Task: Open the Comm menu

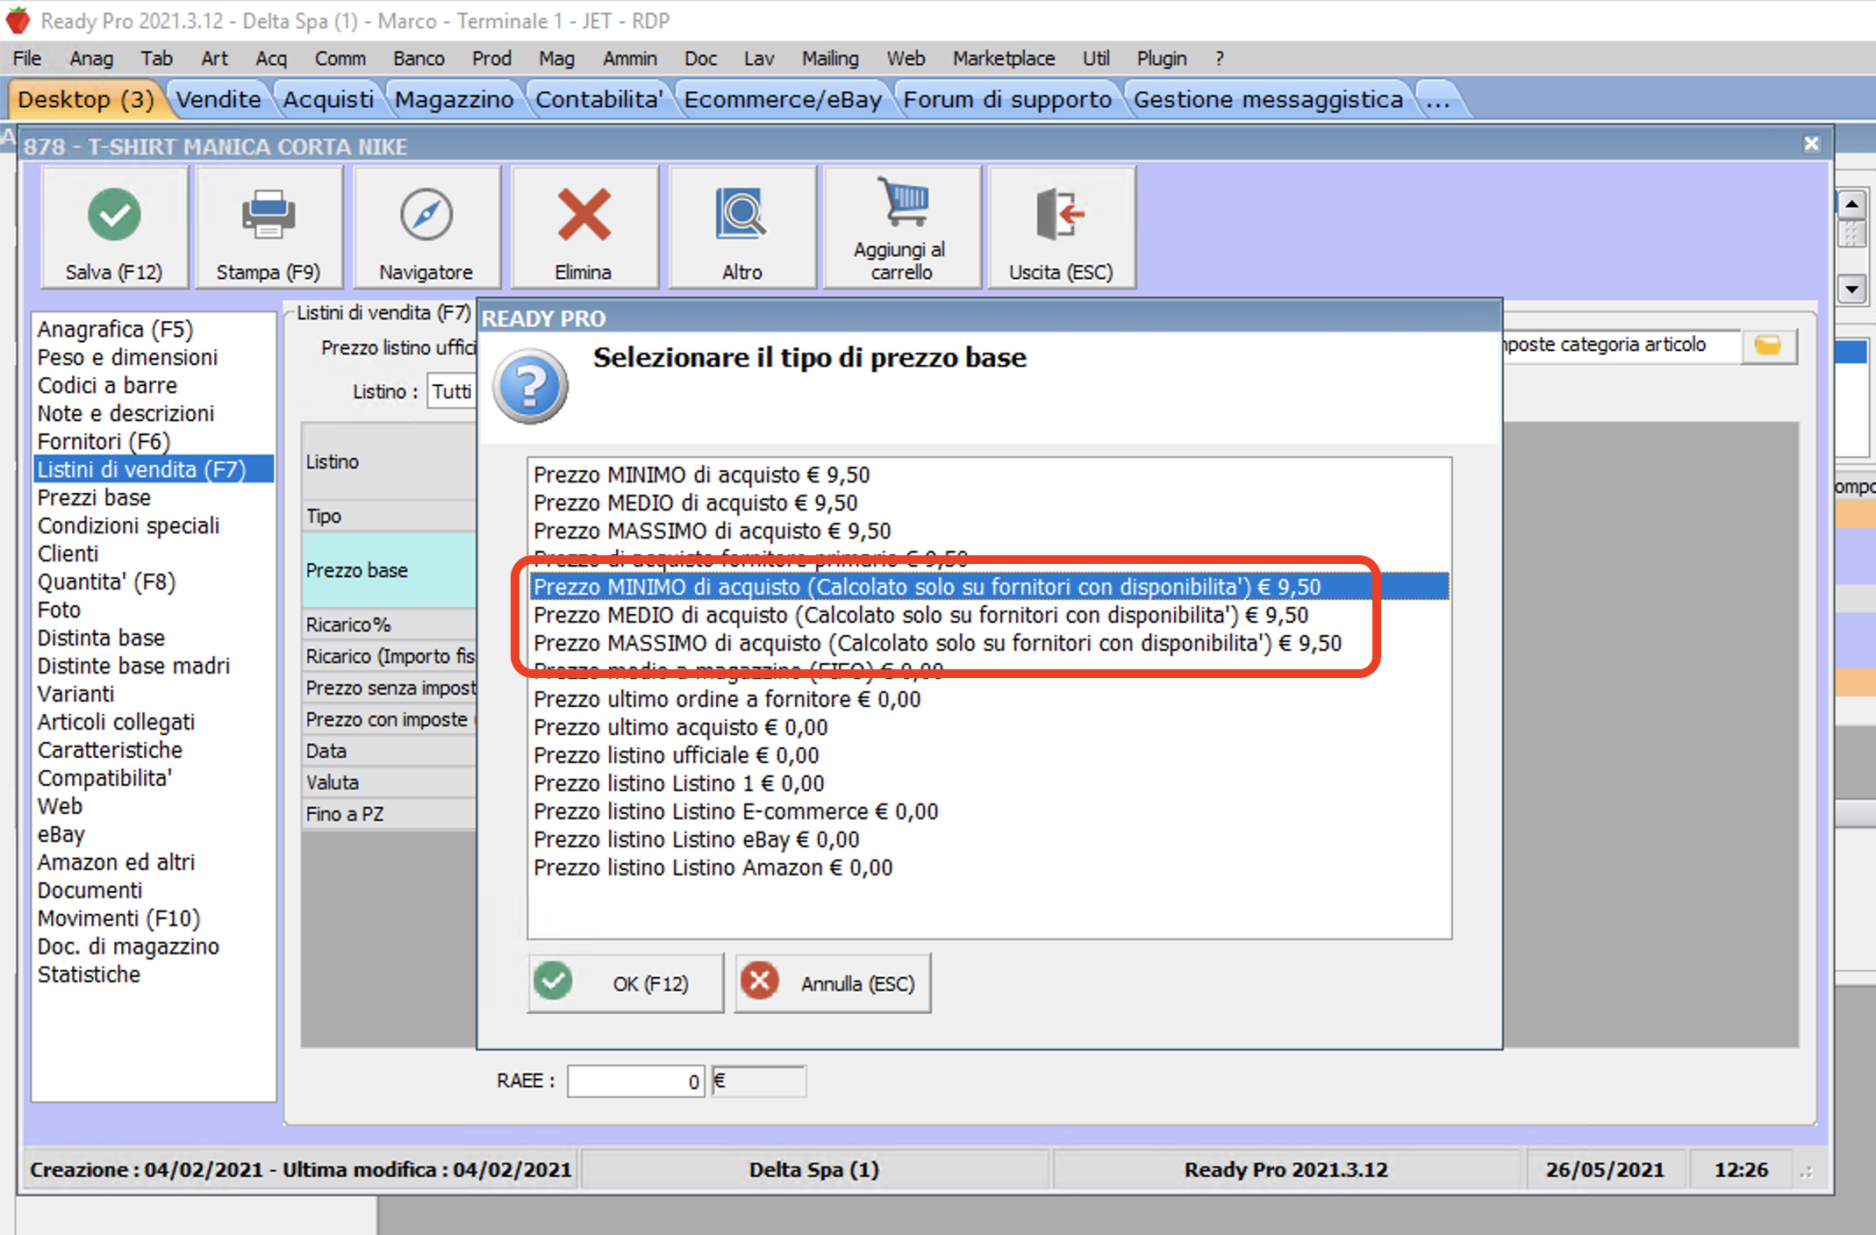Action: pos(340,59)
